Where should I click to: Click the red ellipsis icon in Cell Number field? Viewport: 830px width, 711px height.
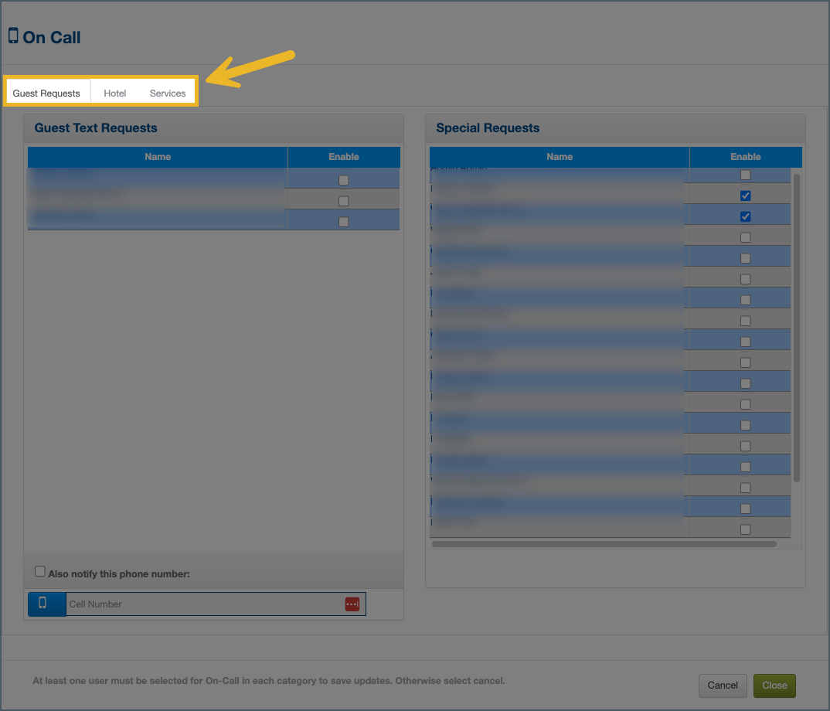click(x=352, y=604)
